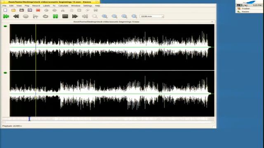Open the Calculate menu

63,6
